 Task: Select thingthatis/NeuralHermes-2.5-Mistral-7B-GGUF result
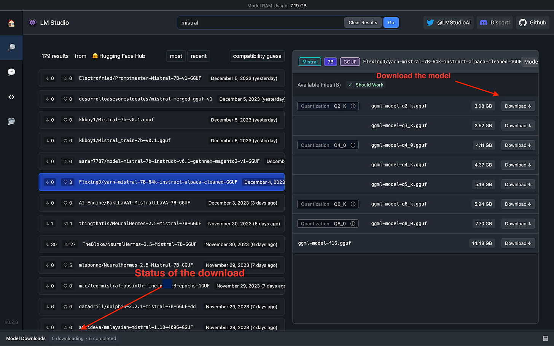tap(162, 224)
